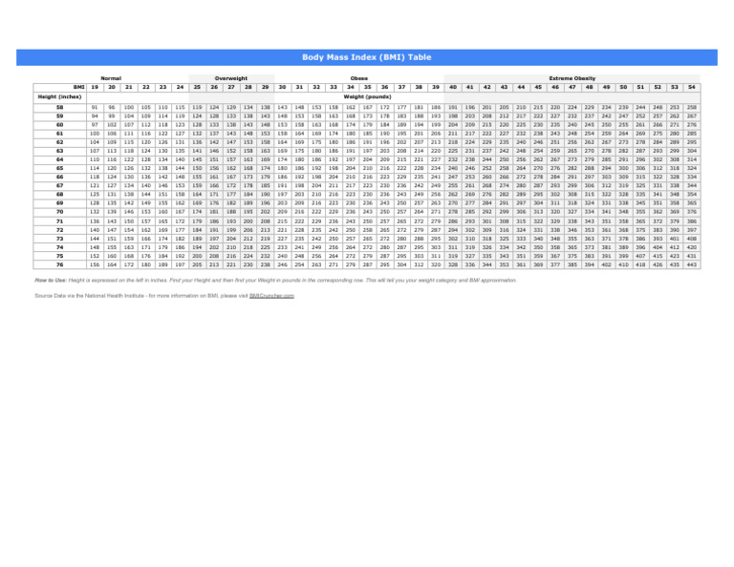Image resolution: width=734 pixels, height=567 pixels.
Task: Click the height 58 row label
Action: pos(60,108)
